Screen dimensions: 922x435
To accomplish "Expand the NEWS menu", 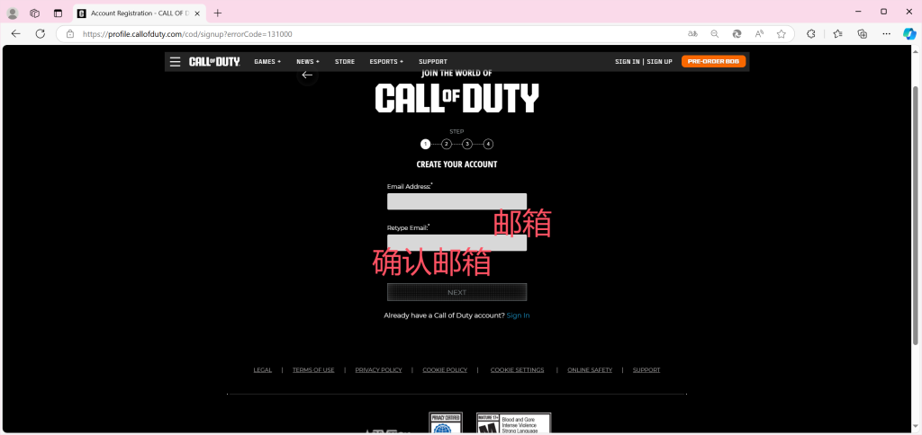I will tap(308, 62).
